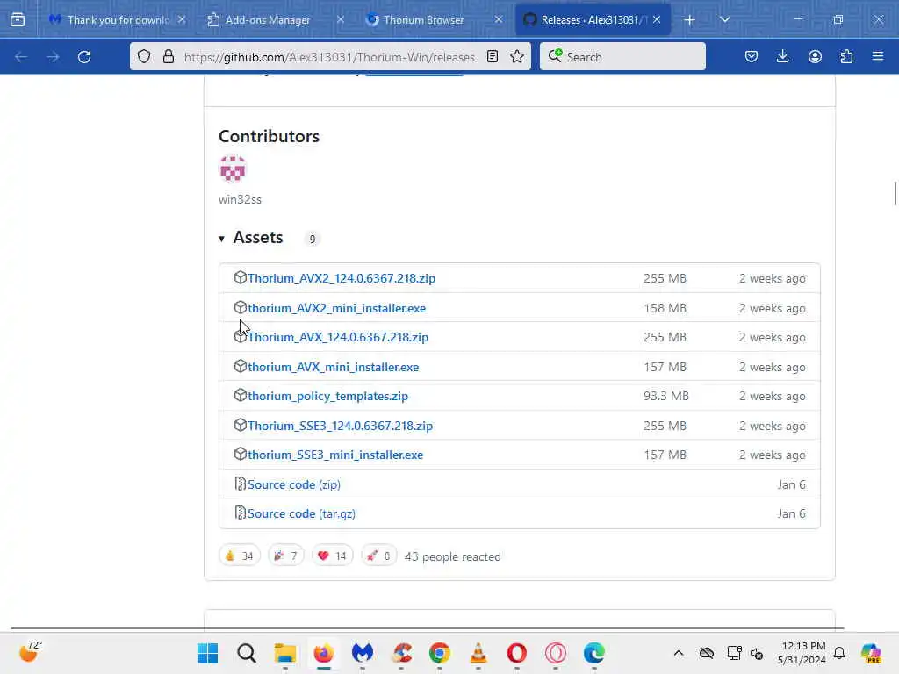Download thorium_policy_templates.zip
899x674 pixels.
click(328, 396)
